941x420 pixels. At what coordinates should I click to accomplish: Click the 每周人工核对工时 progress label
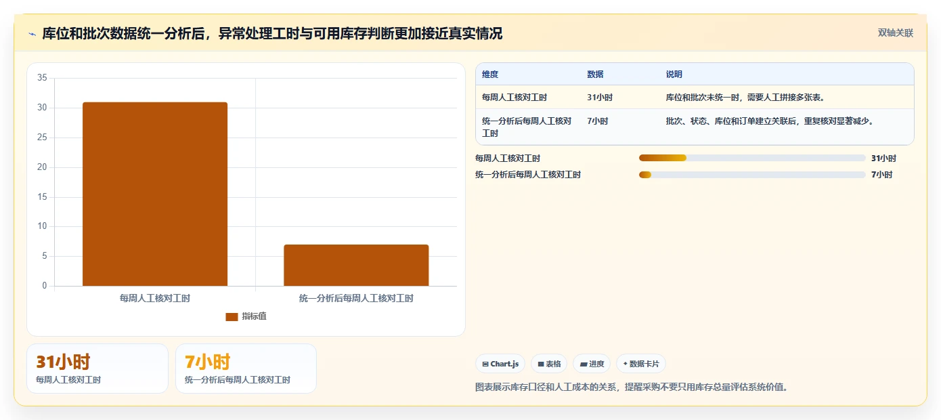[508, 159]
